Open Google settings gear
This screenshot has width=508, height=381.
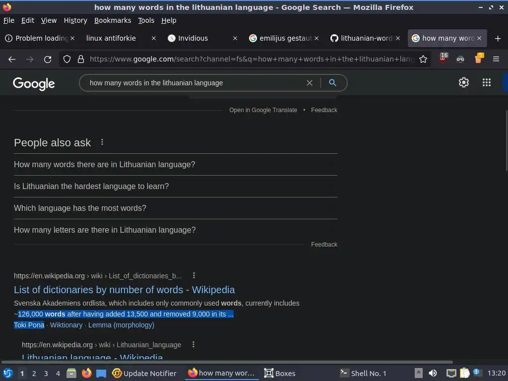point(464,82)
